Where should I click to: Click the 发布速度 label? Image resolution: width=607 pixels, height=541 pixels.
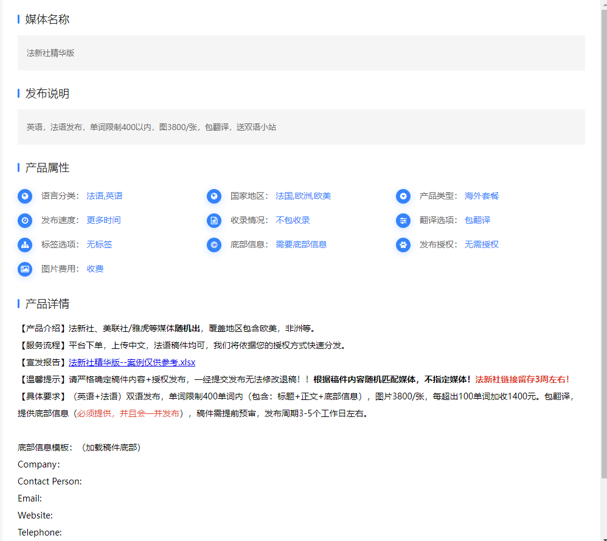(x=60, y=220)
